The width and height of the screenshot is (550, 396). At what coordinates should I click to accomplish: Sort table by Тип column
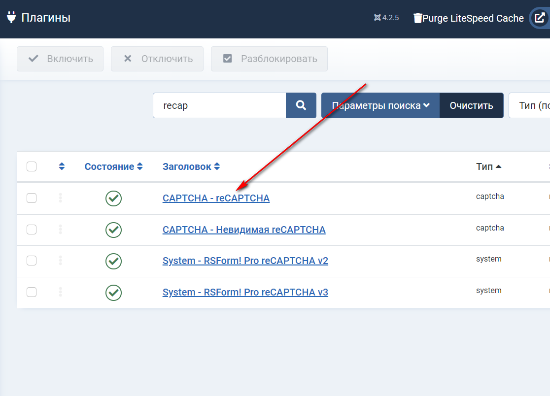click(x=488, y=166)
